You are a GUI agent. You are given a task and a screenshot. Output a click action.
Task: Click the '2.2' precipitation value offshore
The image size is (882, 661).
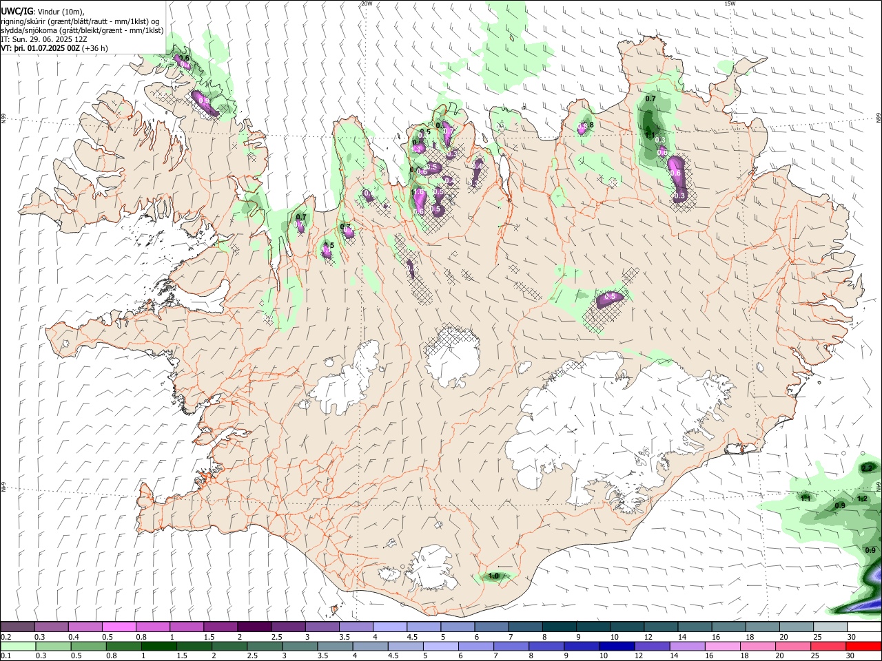[x=867, y=468]
